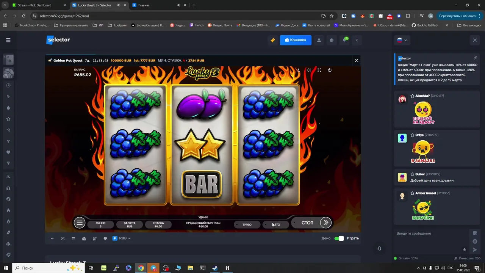Add game to favorites with heart icon
The height and width of the screenshot is (273, 485).
[105, 238]
